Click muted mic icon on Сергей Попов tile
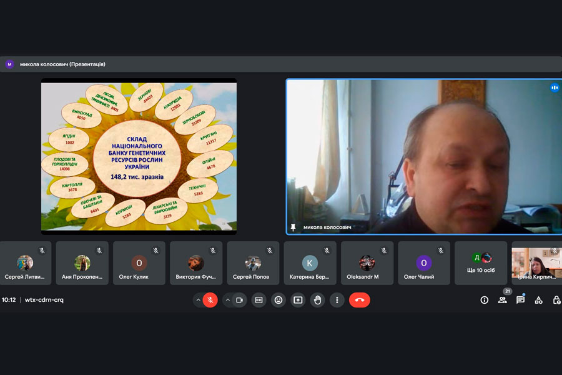The width and height of the screenshot is (562, 375). 270,251
